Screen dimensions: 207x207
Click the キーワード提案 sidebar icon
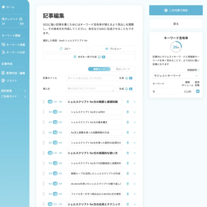pos(4,45)
